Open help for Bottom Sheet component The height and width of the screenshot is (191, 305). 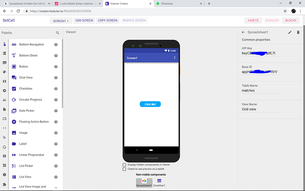tap(56, 55)
